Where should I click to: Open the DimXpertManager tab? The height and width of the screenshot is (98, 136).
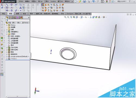pos(18,17)
